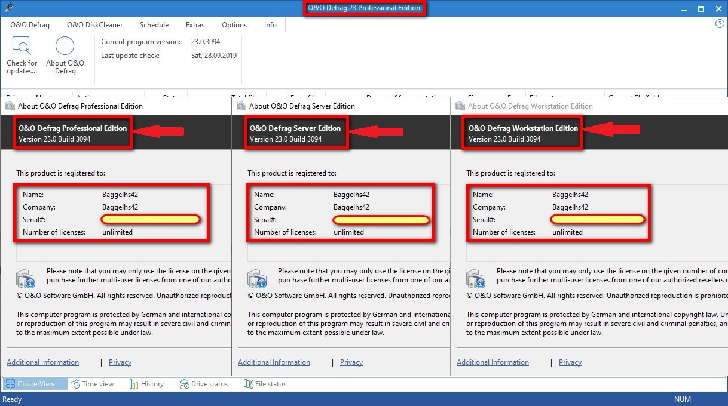
Task: Click the license icon in Professional Edition dialog
Action: 26,279
